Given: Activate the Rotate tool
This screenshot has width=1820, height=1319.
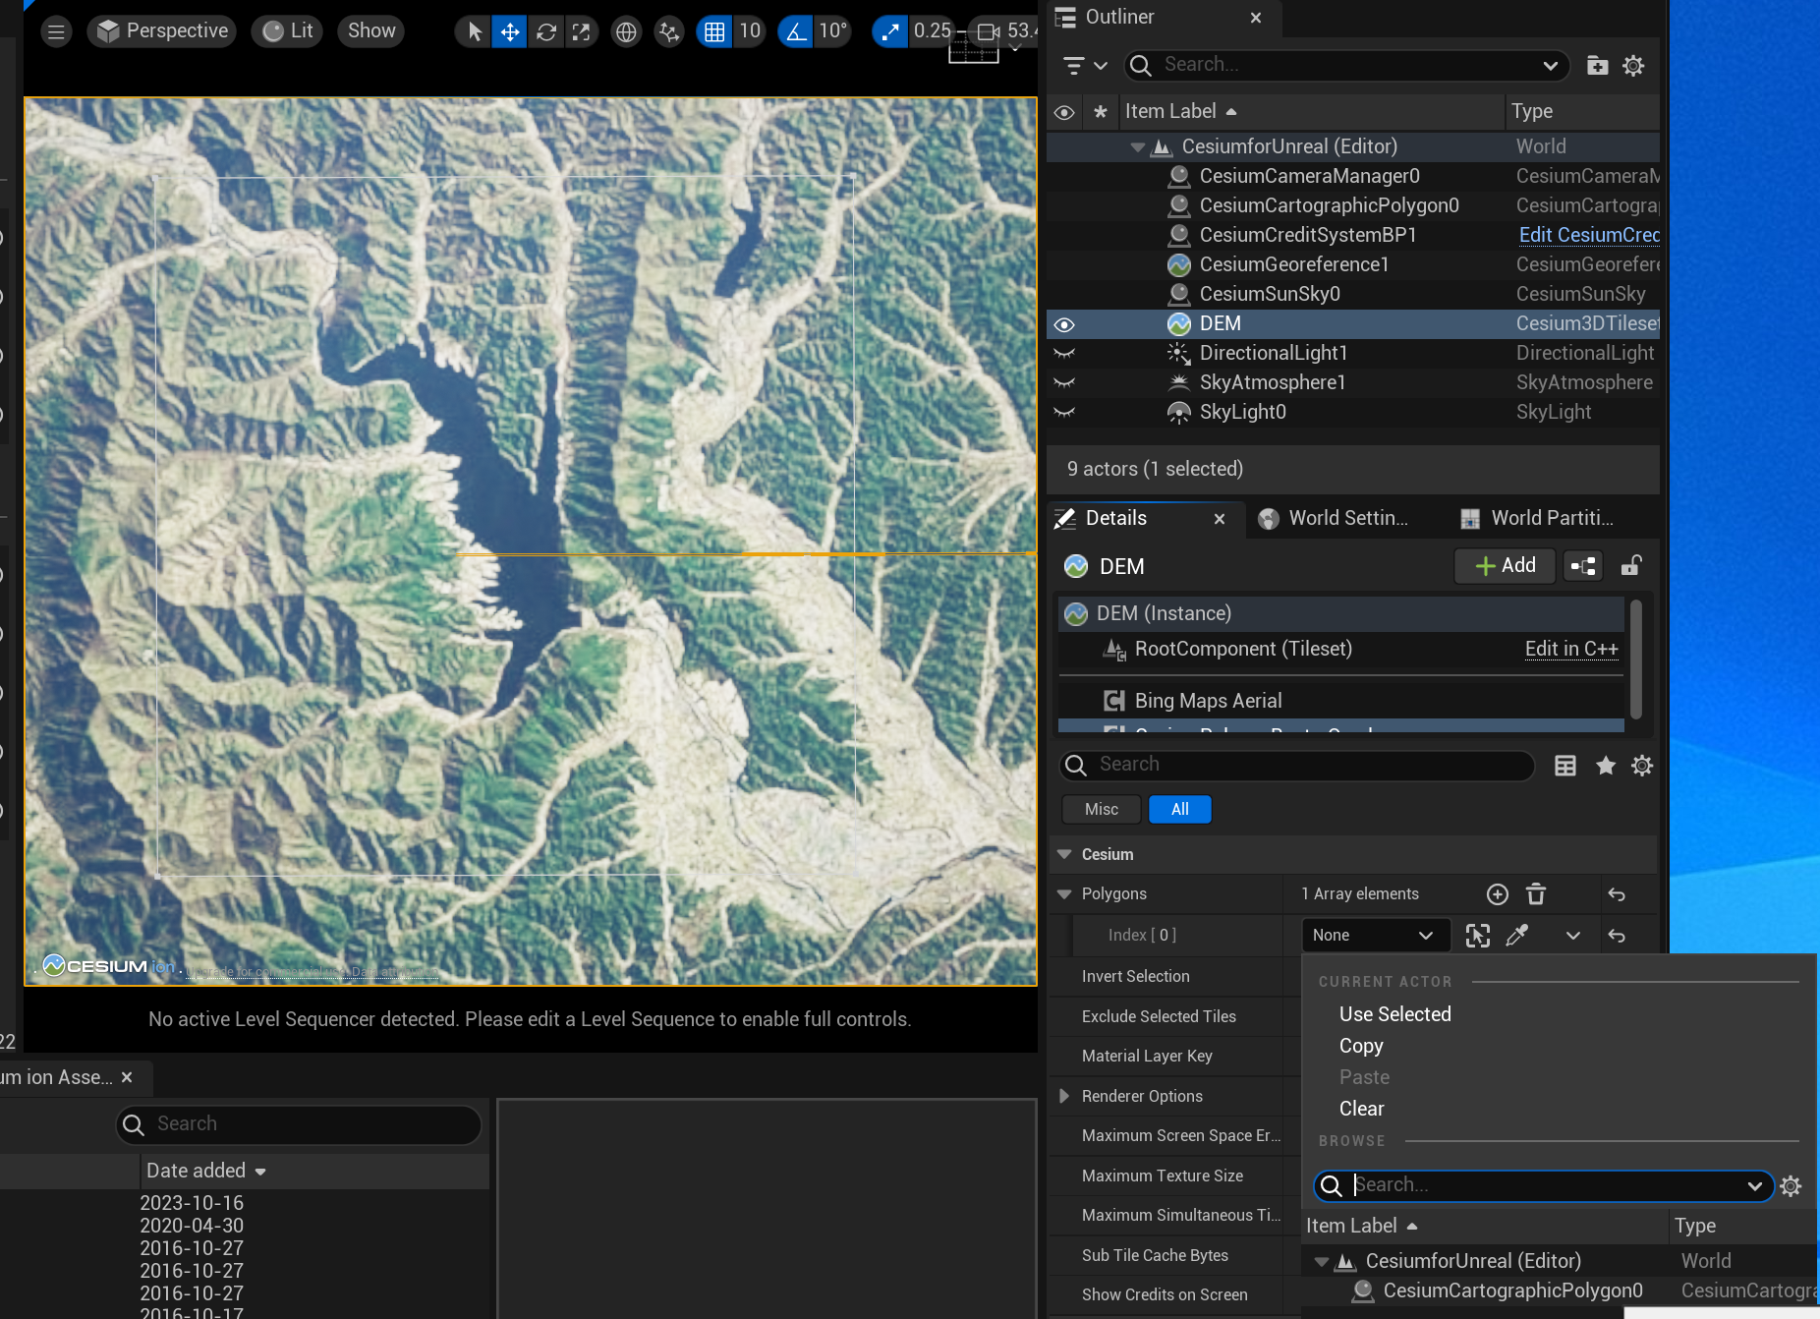Looking at the screenshot, I should pyautogui.click(x=546, y=31).
